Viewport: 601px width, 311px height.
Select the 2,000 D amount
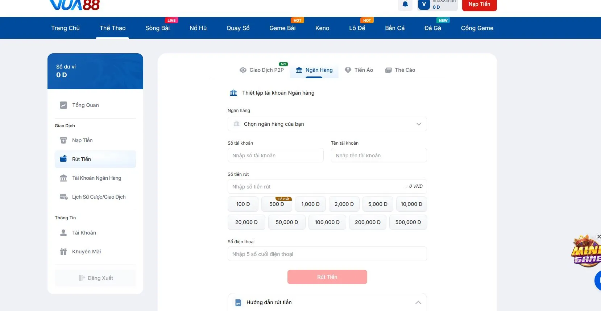click(344, 204)
